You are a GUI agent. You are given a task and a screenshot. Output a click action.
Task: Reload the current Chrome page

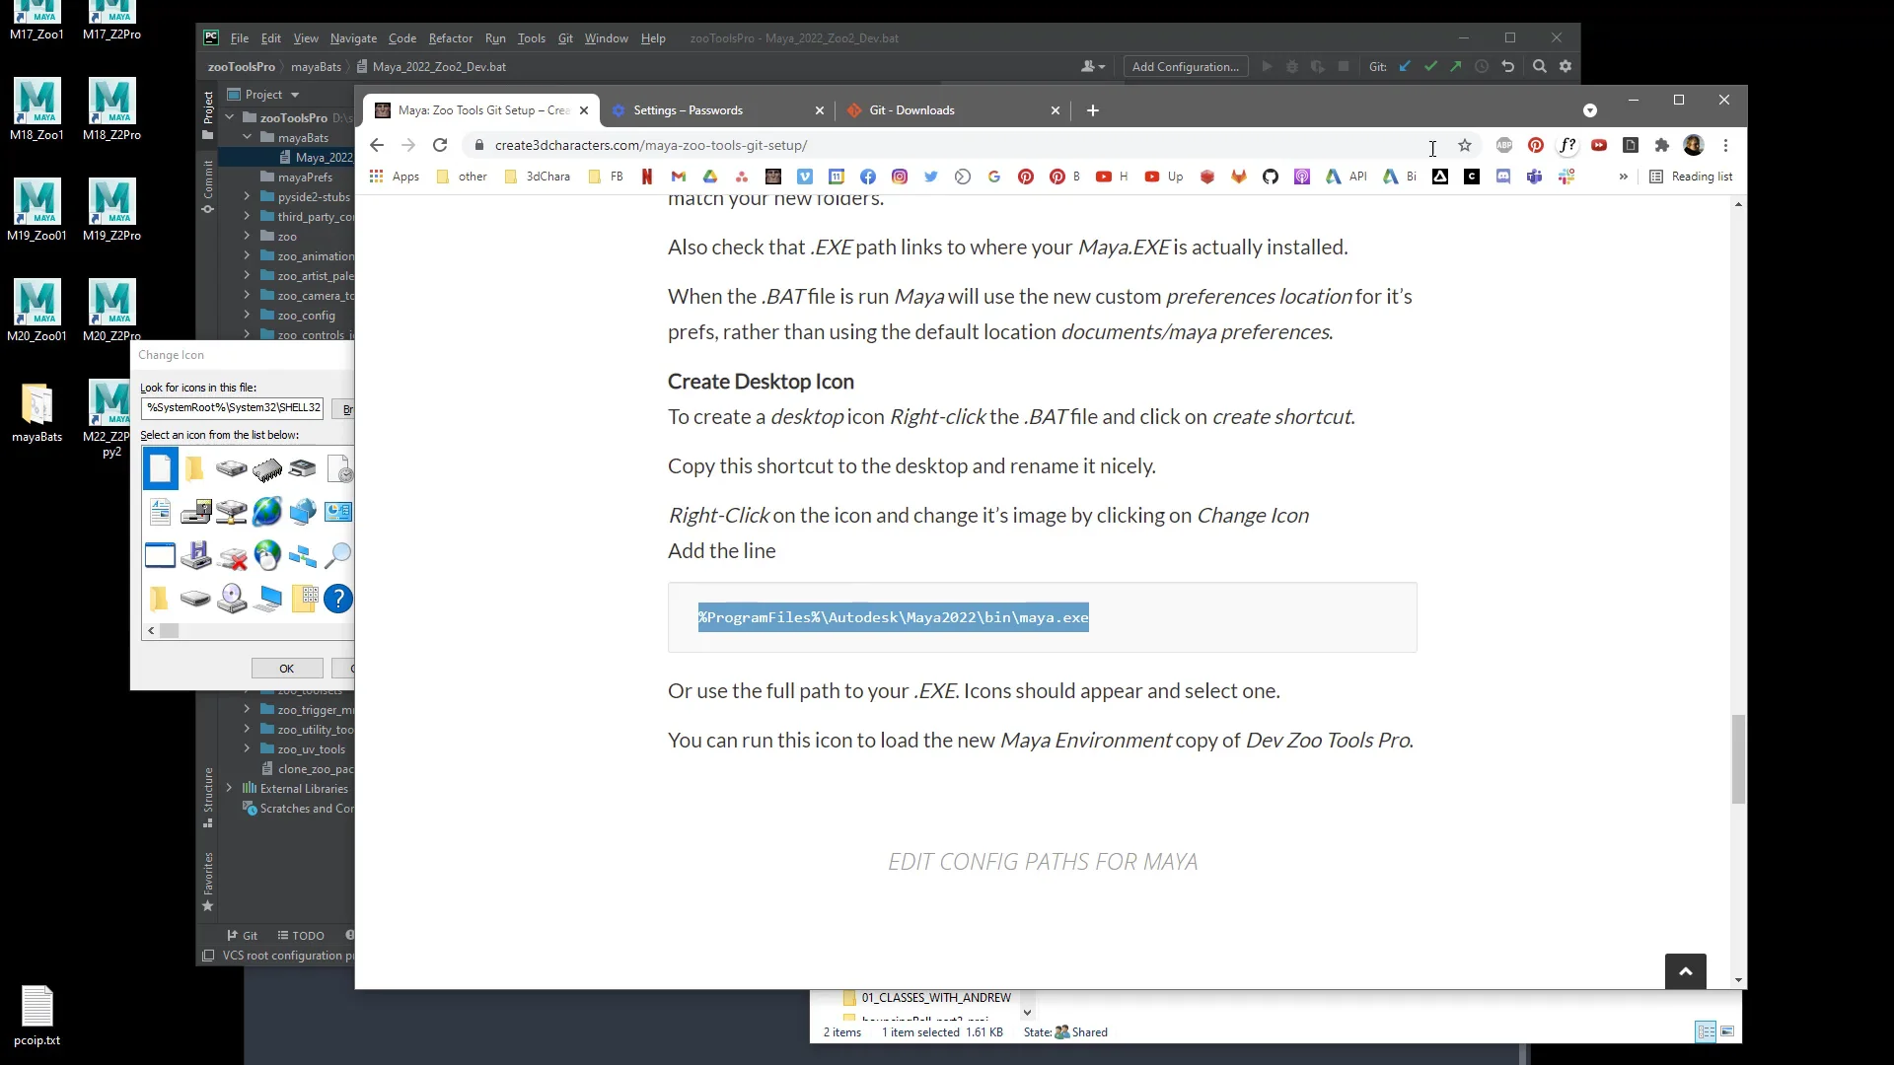click(440, 145)
